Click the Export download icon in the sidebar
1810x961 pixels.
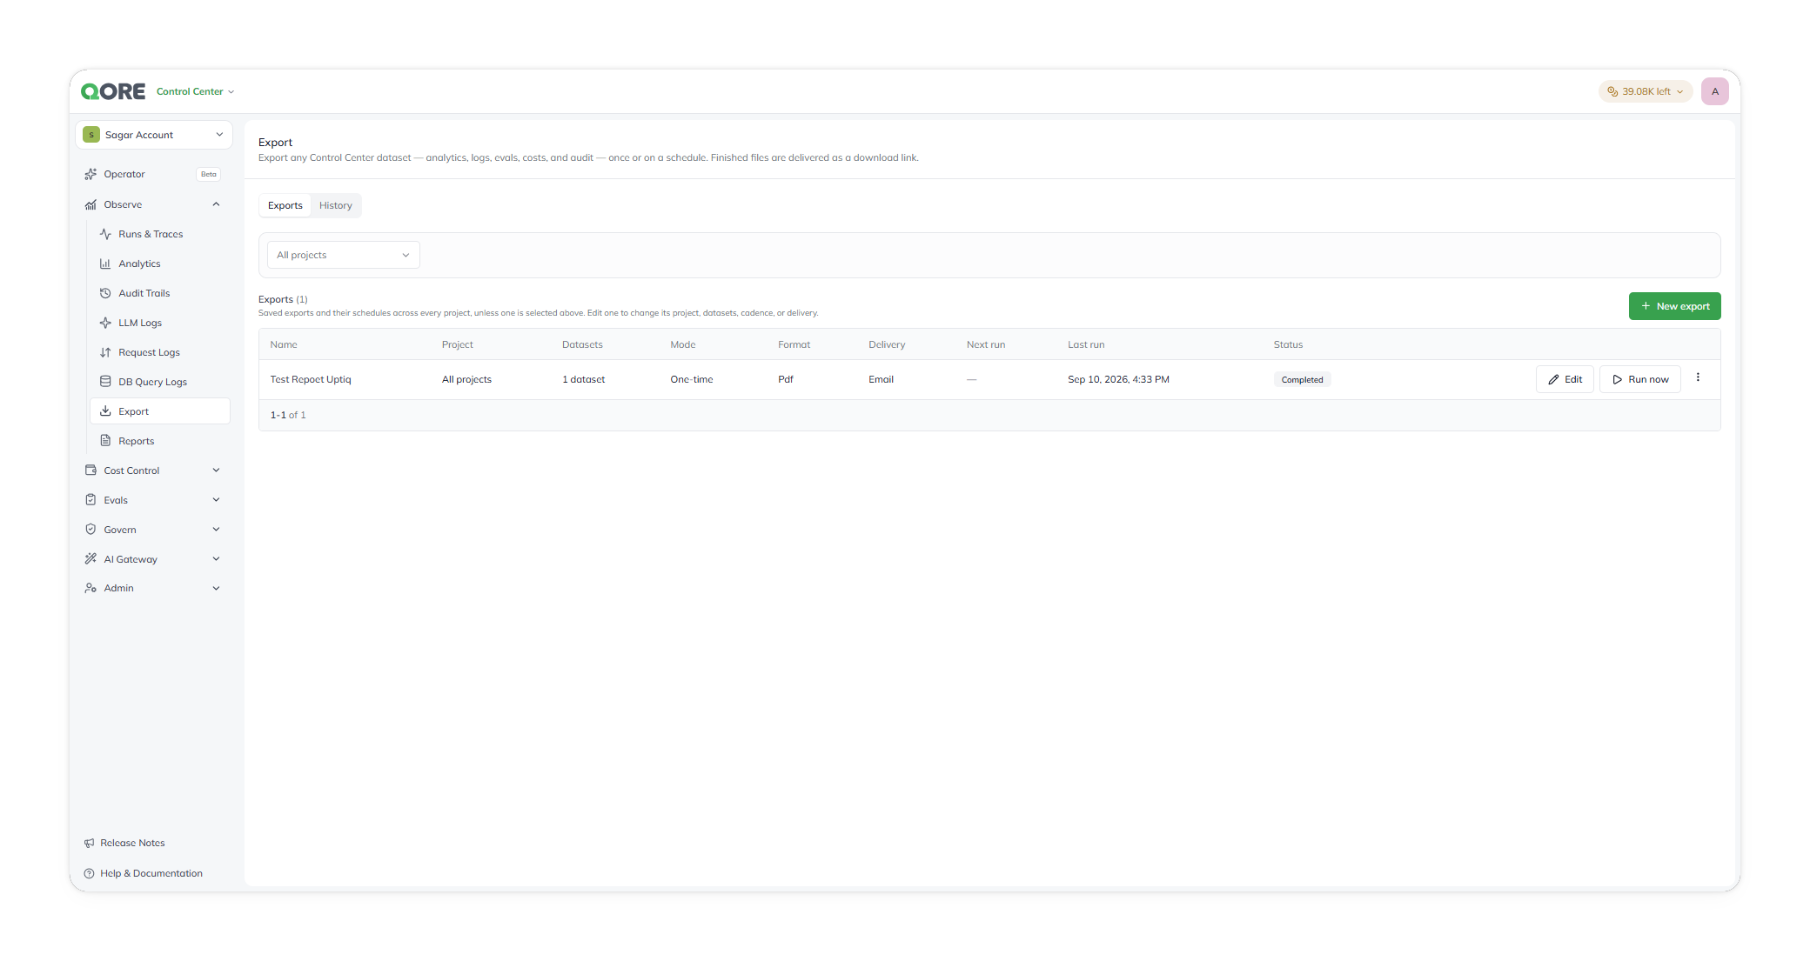tap(105, 411)
